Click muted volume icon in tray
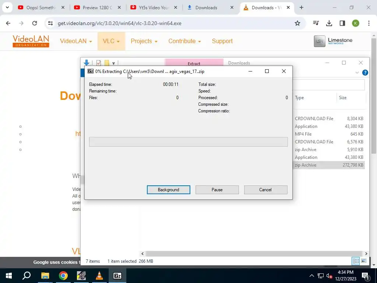The image size is (377, 283). coord(329,276)
